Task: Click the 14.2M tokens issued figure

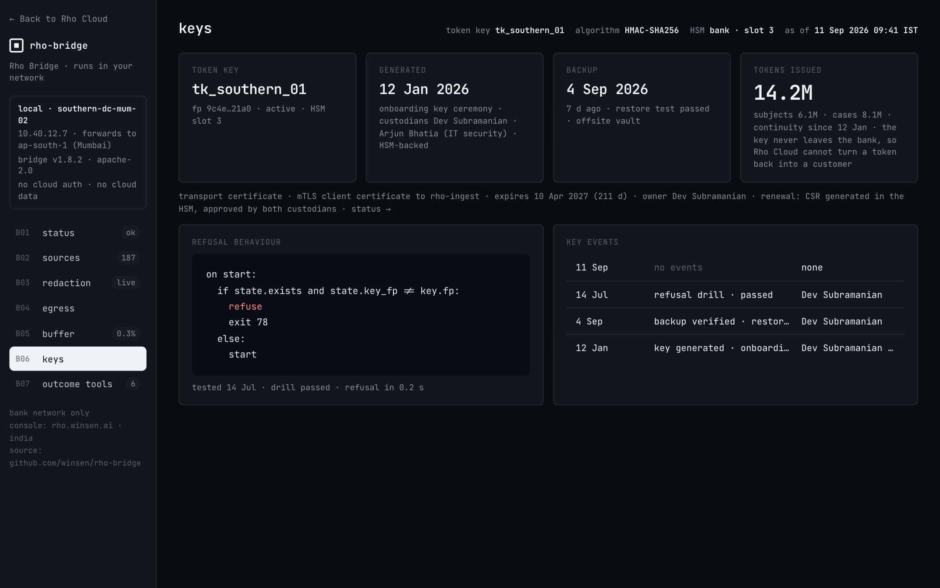Action: click(783, 92)
